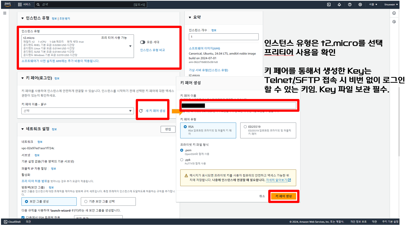This screenshot has width=405, height=225.
Task: Toggle the all generations switch
Action: coord(142,42)
